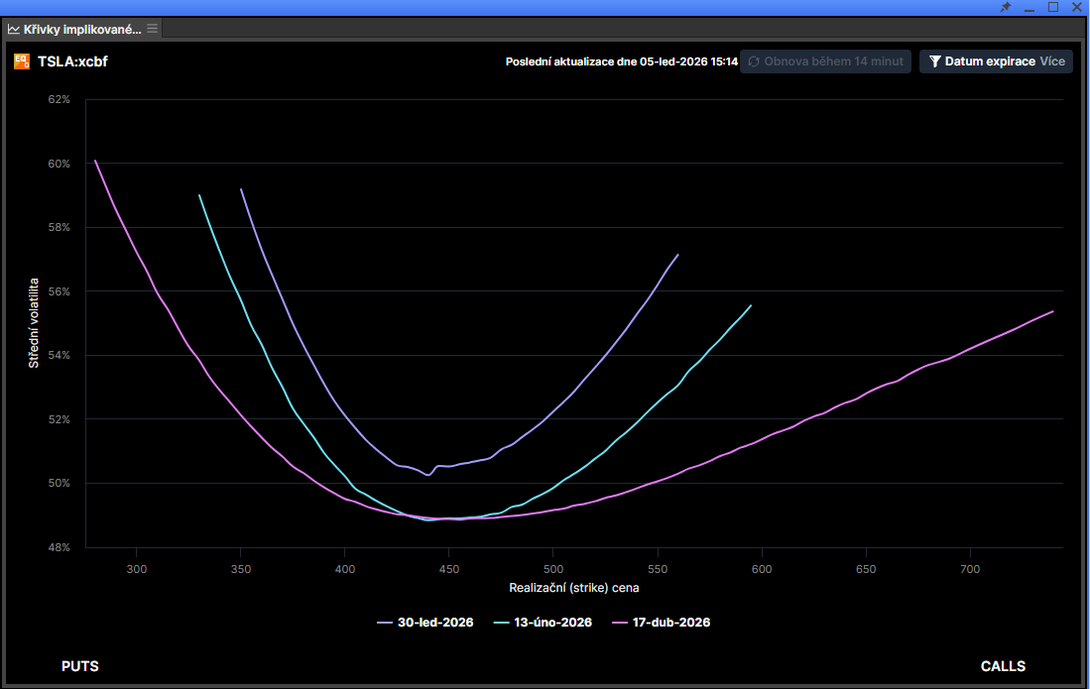
Task: Expand the Více expiration options
Action: click(x=1052, y=61)
